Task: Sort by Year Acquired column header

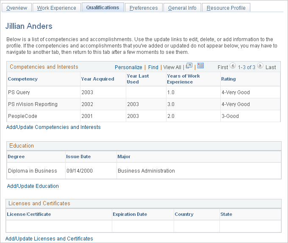Action: point(98,79)
